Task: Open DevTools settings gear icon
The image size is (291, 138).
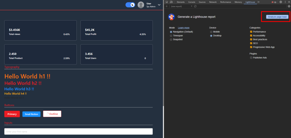Action: 281,2
